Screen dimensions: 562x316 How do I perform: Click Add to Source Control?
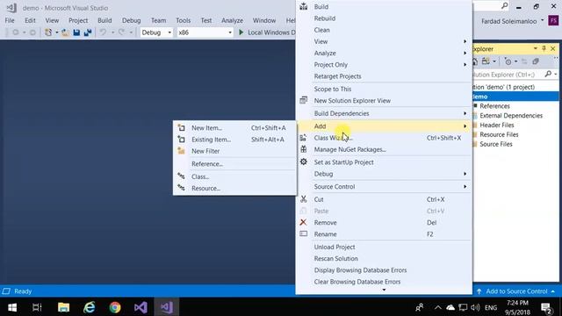[516, 291]
